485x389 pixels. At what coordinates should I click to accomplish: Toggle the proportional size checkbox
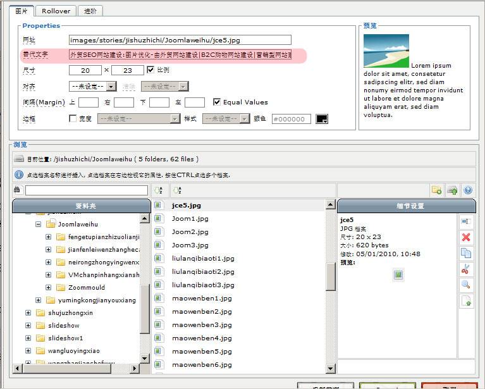[150, 70]
